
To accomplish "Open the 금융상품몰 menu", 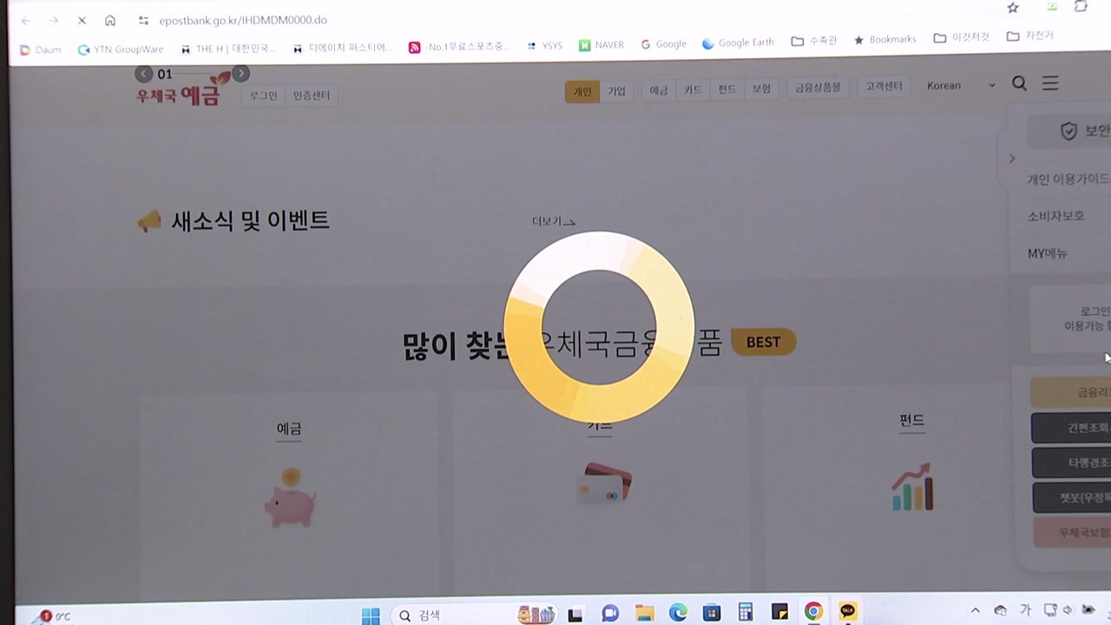I will point(818,88).
